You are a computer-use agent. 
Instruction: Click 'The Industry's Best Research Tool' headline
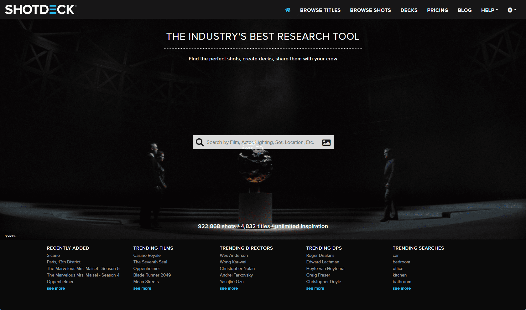click(x=263, y=36)
